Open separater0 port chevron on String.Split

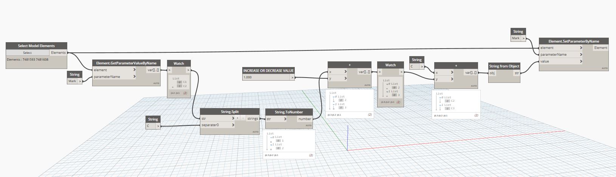pyautogui.click(x=233, y=125)
